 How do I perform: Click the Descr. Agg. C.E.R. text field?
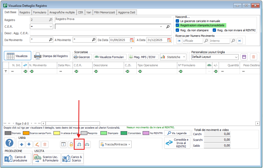(101, 33)
